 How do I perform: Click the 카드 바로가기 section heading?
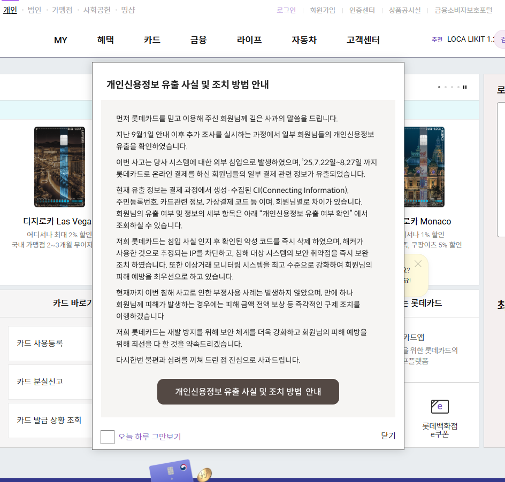pyautogui.click(x=72, y=303)
